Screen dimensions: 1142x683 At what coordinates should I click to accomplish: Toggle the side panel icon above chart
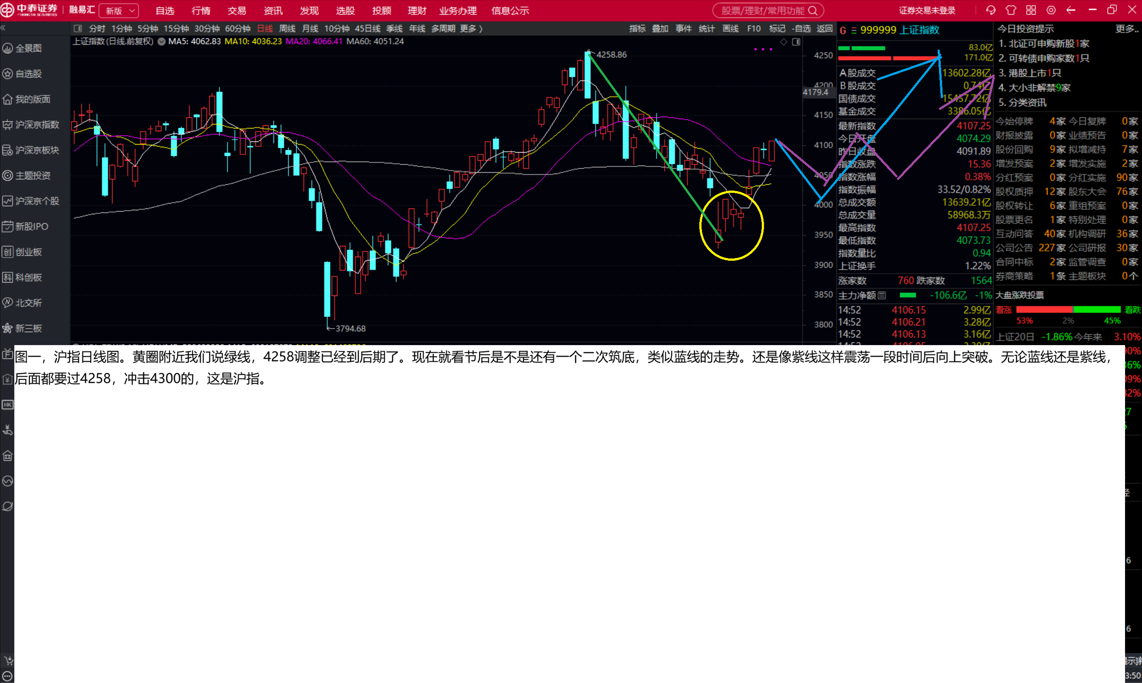point(796,42)
